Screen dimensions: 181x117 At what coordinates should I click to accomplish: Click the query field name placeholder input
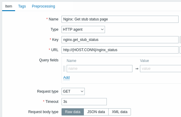coord(100,69)
